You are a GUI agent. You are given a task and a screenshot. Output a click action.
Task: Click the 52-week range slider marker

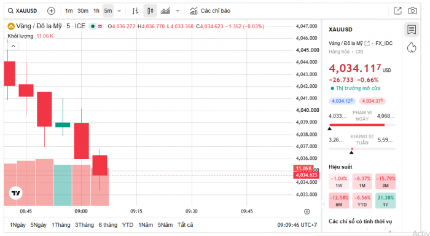(x=351, y=152)
